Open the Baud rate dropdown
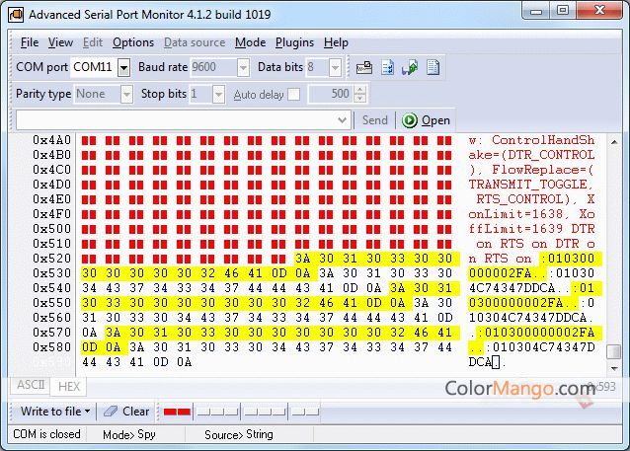Viewport: 630px width, 451px height. click(x=243, y=67)
